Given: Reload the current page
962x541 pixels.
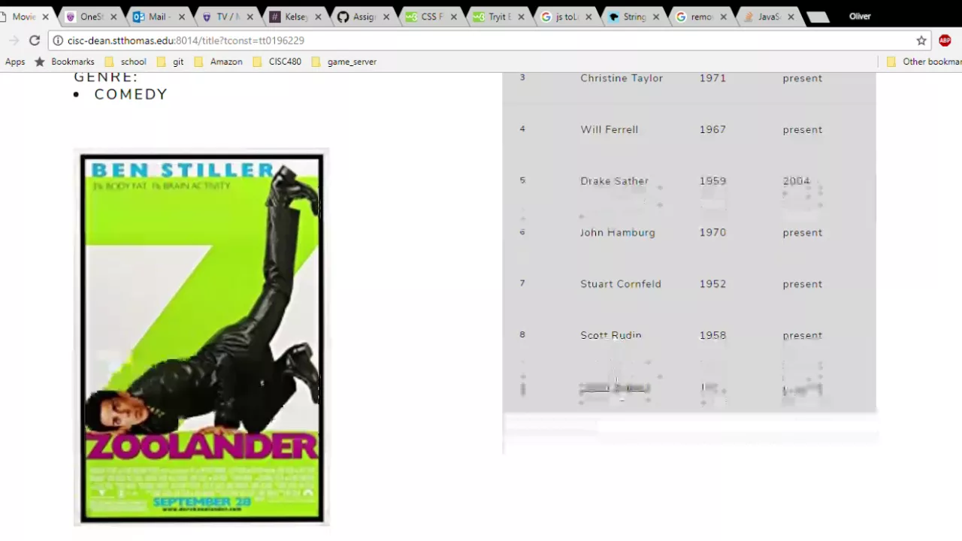Looking at the screenshot, I should coord(35,41).
